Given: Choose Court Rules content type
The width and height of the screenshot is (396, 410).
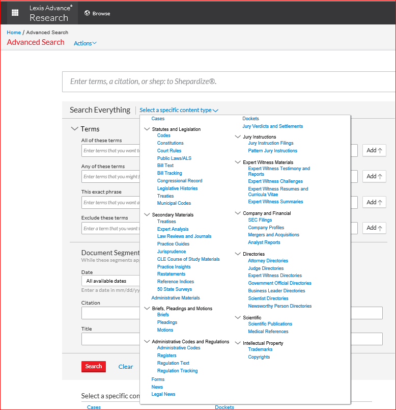Looking at the screenshot, I should [169, 151].
